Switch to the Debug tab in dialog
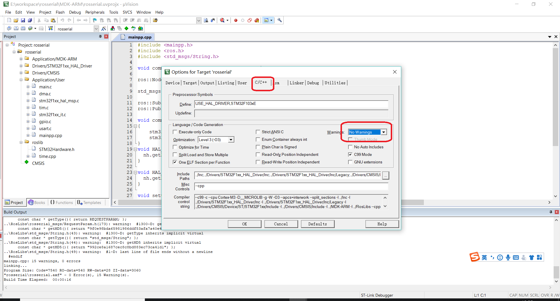The image size is (560, 301). pos(313,83)
